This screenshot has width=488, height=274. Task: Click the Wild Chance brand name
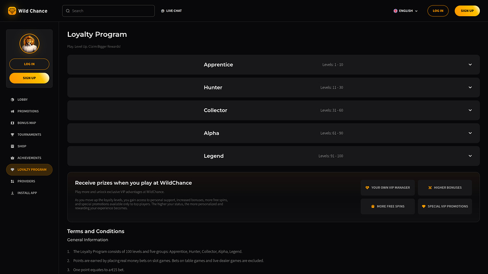click(33, 11)
